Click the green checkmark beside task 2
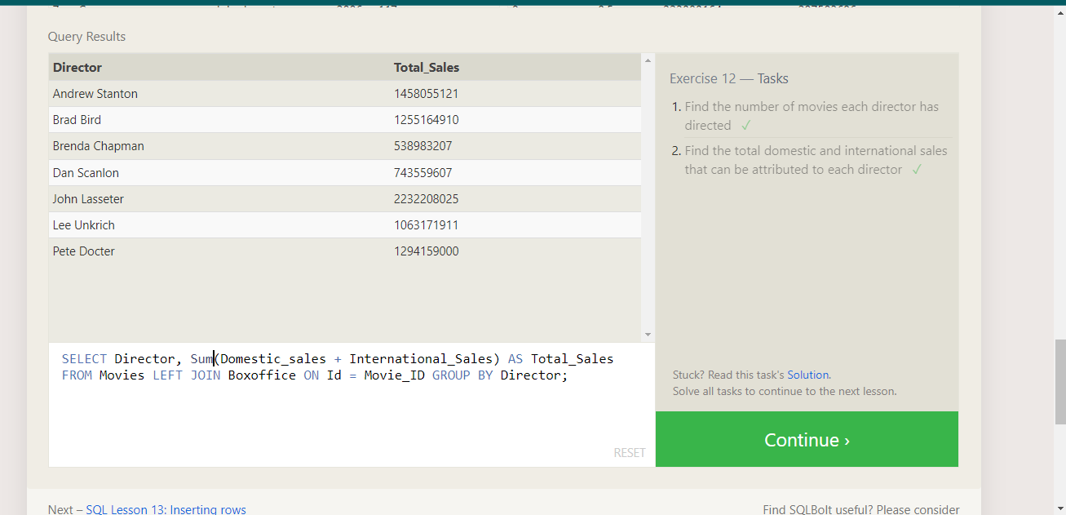The width and height of the screenshot is (1066, 515). click(x=917, y=169)
